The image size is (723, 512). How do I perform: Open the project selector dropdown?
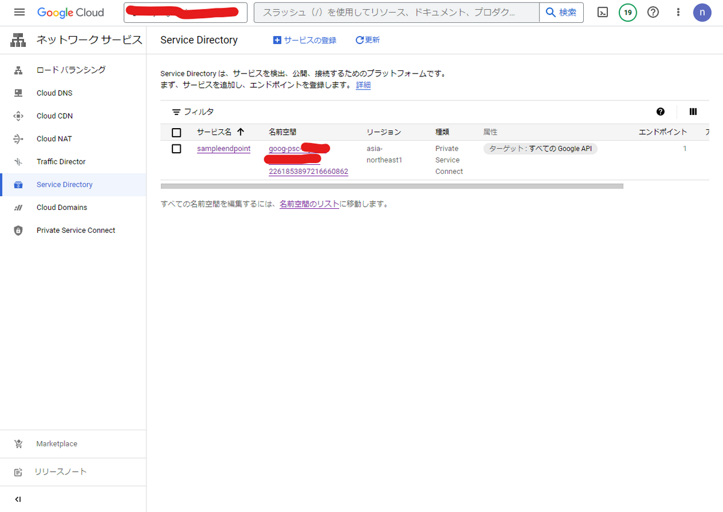pos(186,13)
